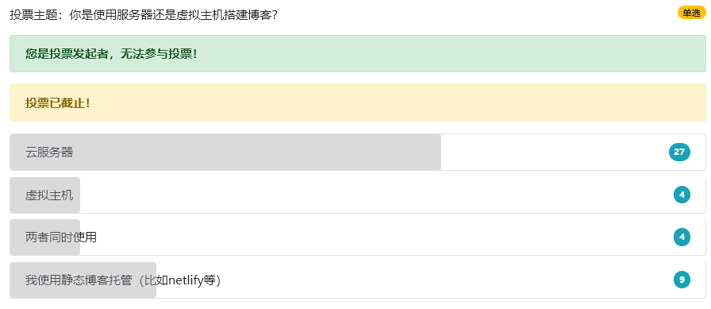This screenshot has height=309, width=711.
Task: Click the 投票已截止 message text
Action: coord(58,103)
